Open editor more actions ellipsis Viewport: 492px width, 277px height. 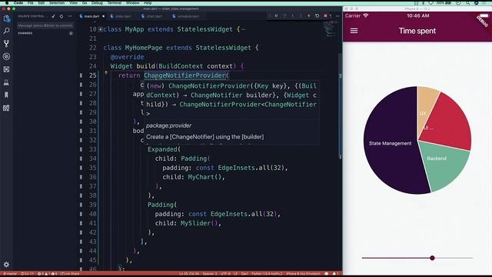[x=337, y=15]
